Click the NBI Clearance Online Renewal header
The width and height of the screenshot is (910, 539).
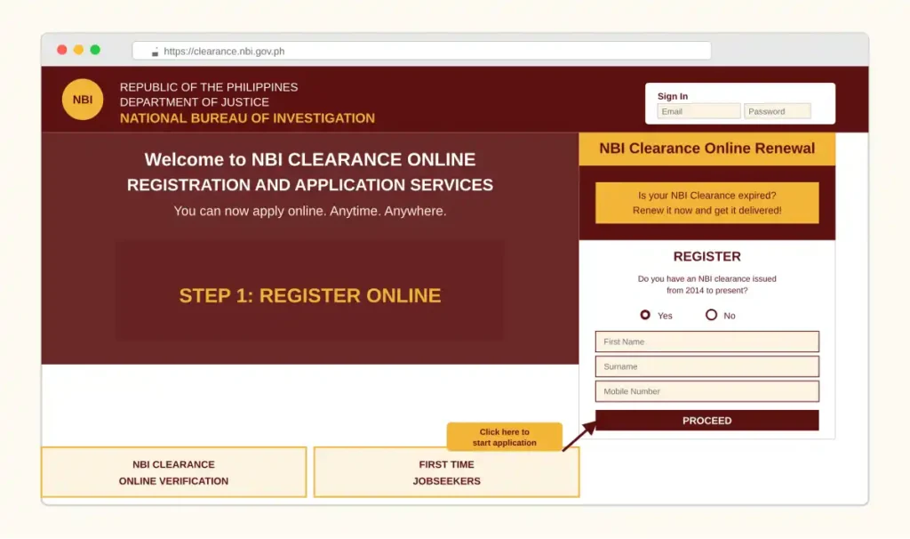(x=706, y=149)
